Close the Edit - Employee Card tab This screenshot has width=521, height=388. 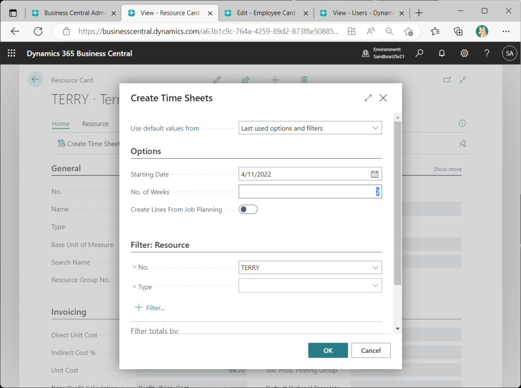click(306, 13)
